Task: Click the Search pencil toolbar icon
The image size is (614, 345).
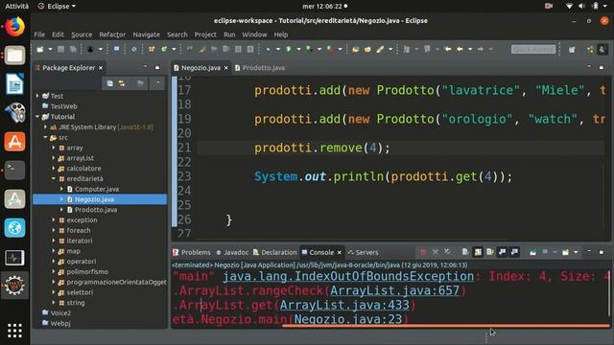Action: (380, 49)
